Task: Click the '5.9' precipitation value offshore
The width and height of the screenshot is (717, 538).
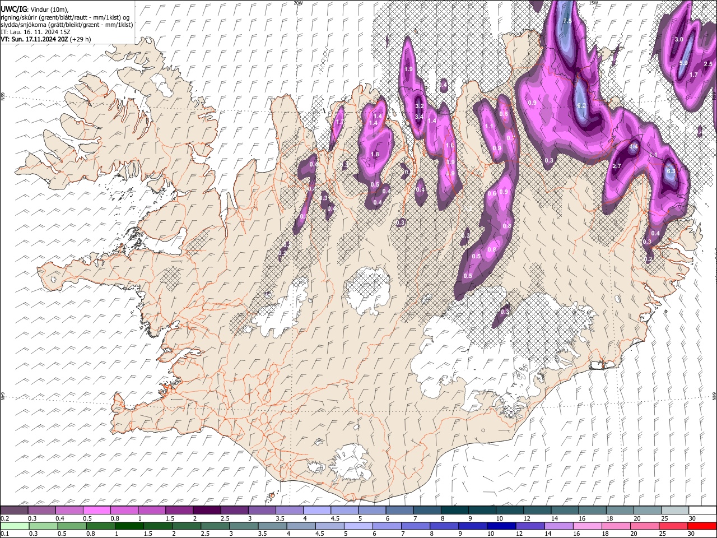Action: coord(683,63)
